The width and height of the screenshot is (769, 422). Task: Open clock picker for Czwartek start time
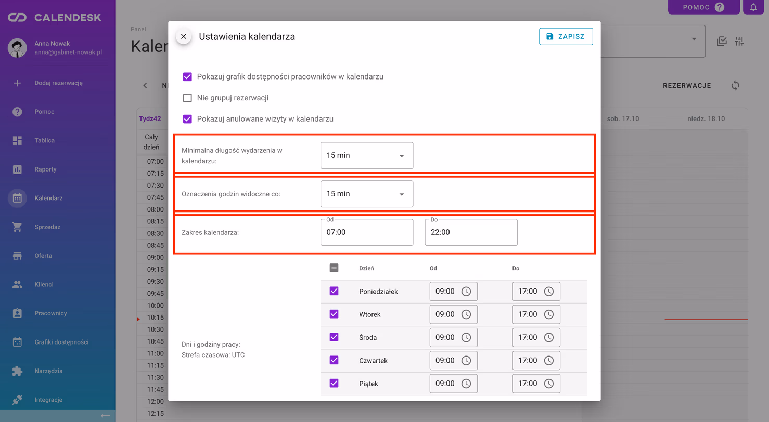(x=466, y=360)
